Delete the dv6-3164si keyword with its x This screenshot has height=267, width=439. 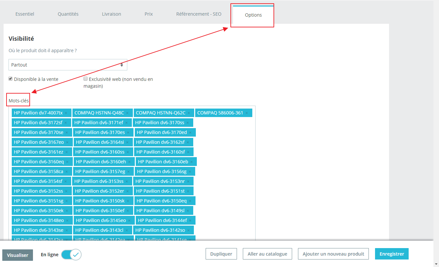(127, 142)
